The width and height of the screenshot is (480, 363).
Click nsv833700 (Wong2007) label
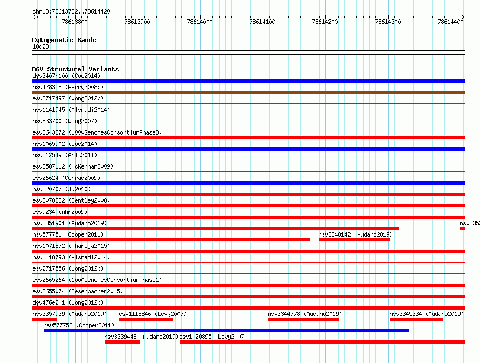tap(65, 121)
